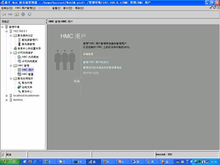Click the 远程支持 icon

pyautogui.click(x=19, y=87)
